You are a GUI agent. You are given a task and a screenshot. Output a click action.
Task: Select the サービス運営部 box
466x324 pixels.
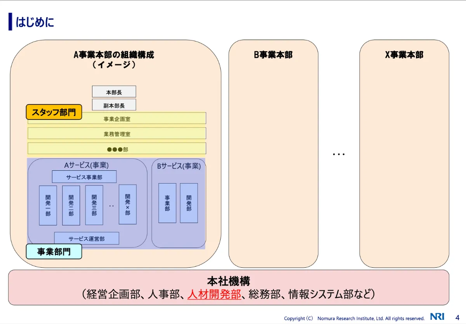(x=87, y=238)
